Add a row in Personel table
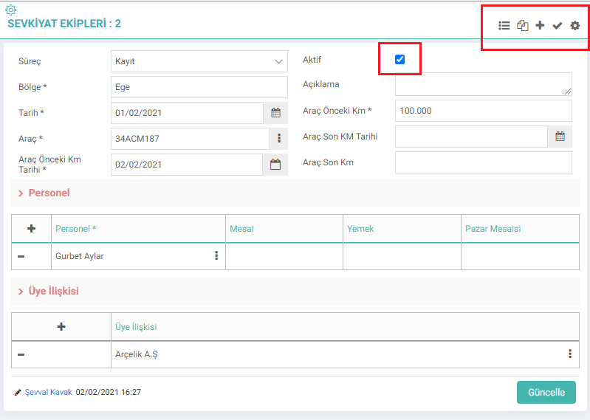 tap(32, 229)
